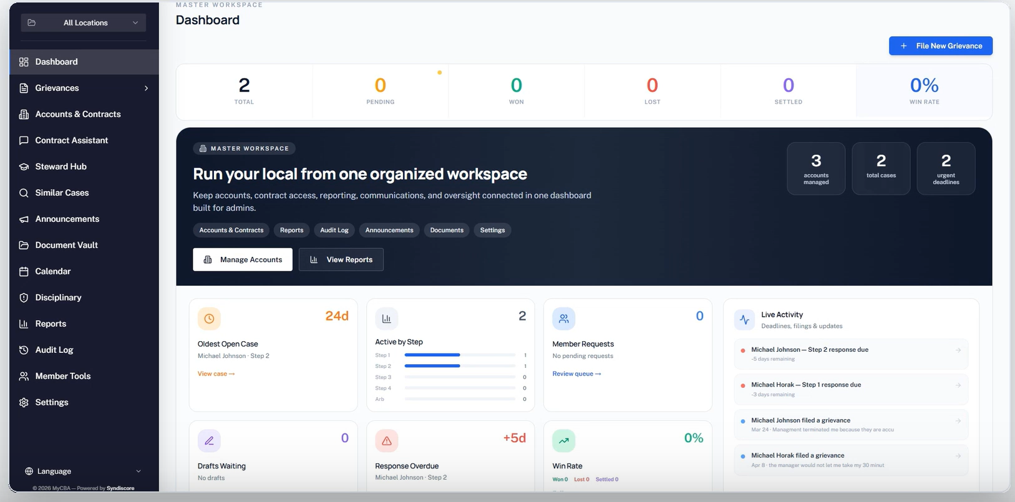Click the total cases counter tile
Screen dimensions: 1015x502
click(881, 168)
